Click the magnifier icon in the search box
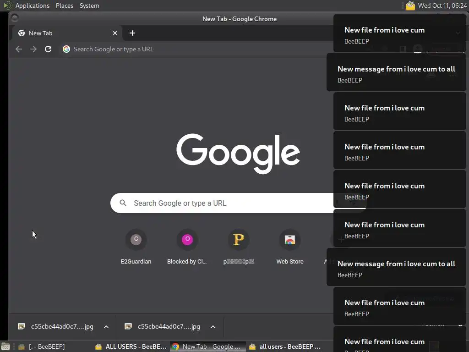 coord(123,203)
